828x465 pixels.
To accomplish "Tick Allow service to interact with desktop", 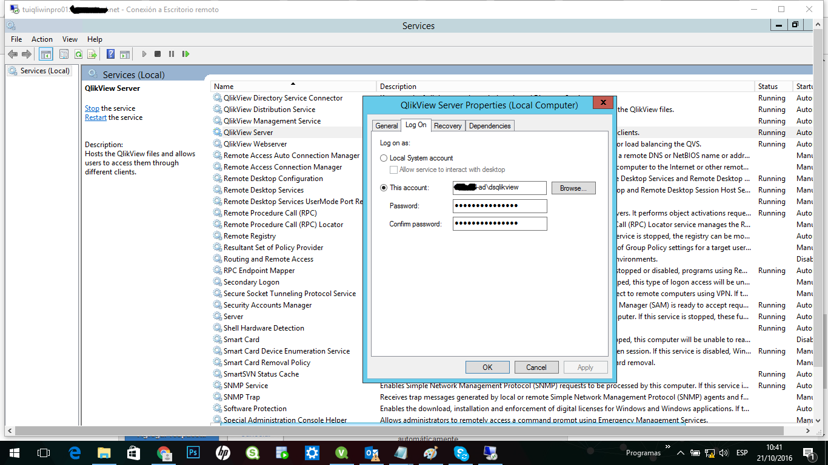I will 394,170.
